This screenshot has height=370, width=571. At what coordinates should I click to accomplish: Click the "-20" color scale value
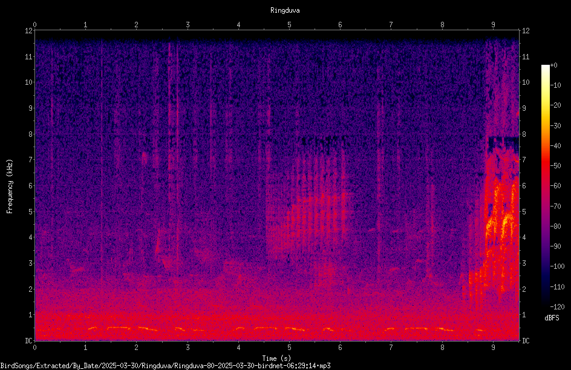click(556, 105)
